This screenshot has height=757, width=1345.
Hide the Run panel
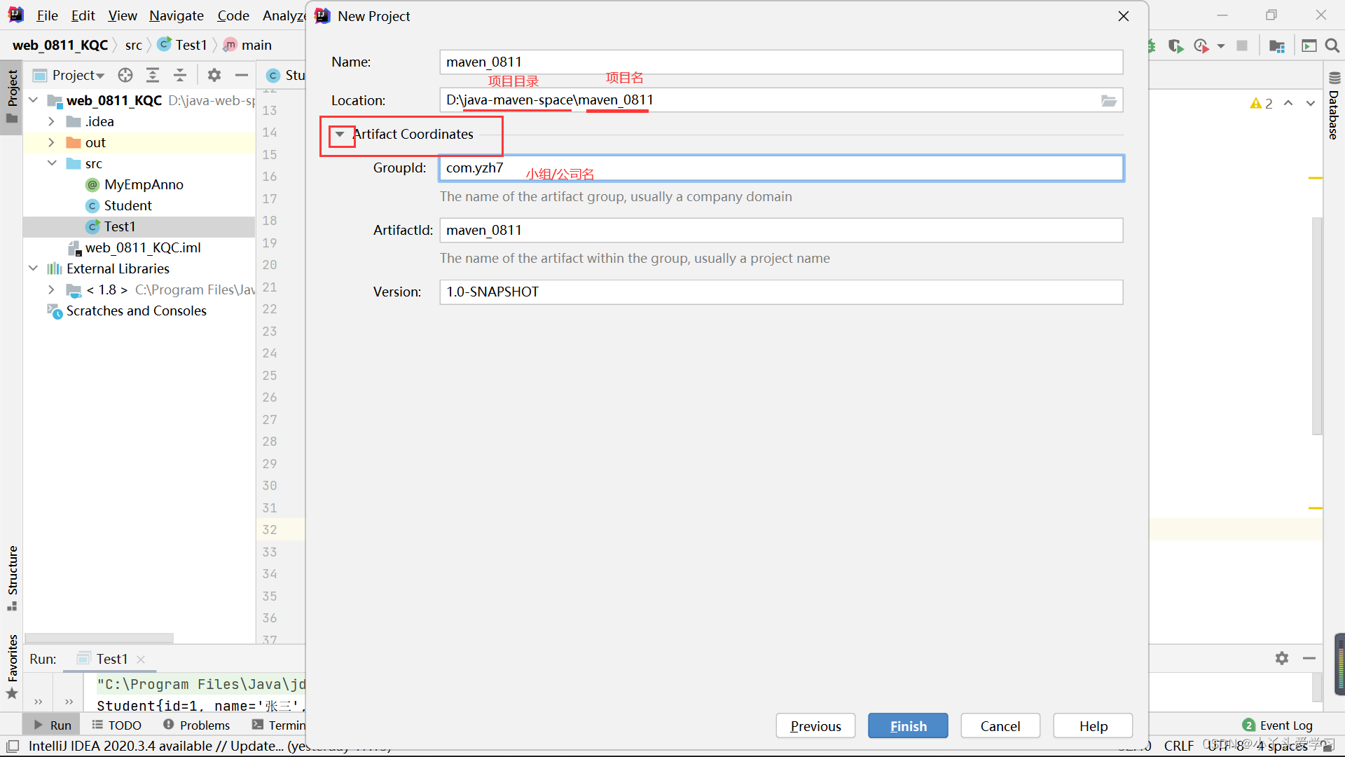1309,658
